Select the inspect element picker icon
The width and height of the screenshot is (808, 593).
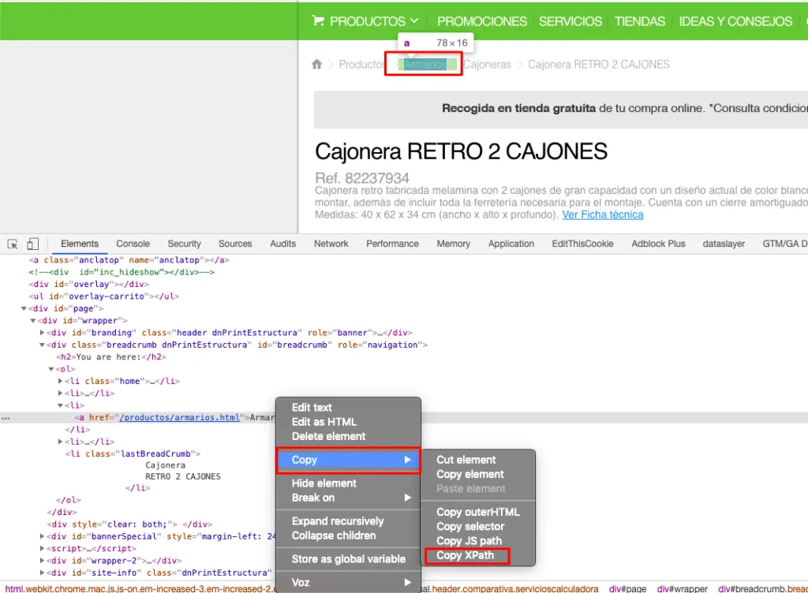(13, 244)
